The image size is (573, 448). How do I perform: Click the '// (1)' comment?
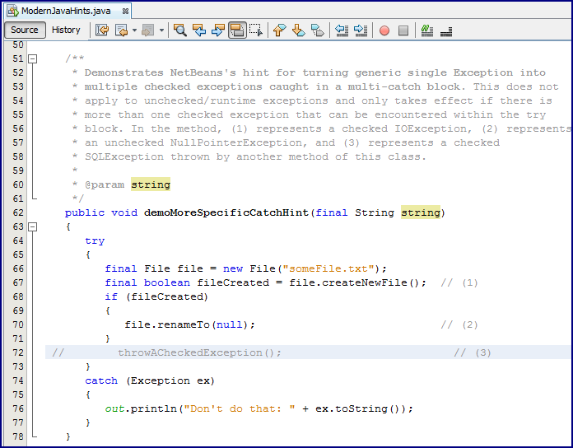pos(459,282)
